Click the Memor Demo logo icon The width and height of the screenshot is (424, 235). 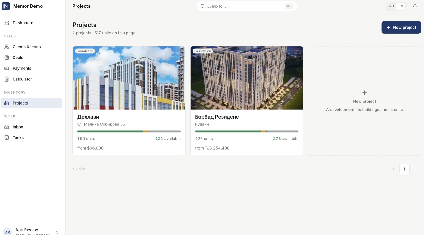[6, 6]
